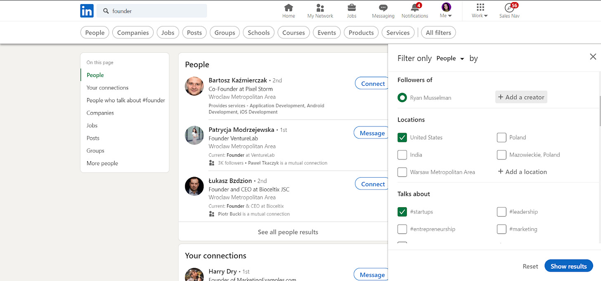
Task: Open Harry Dry's profile name link
Action: pyautogui.click(x=222, y=271)
